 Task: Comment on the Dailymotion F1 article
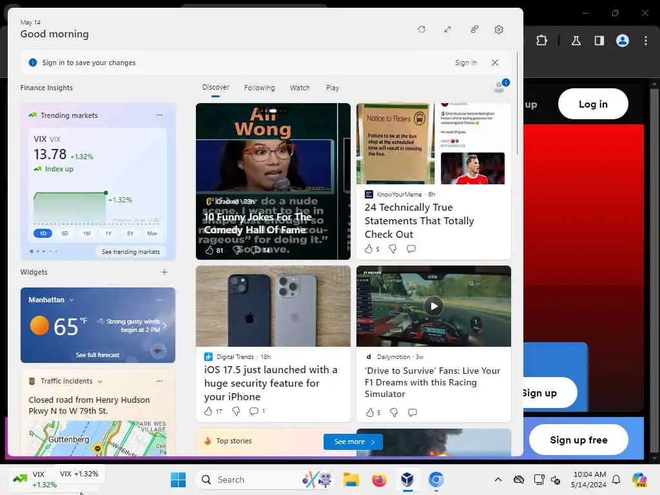click(412, 412)
